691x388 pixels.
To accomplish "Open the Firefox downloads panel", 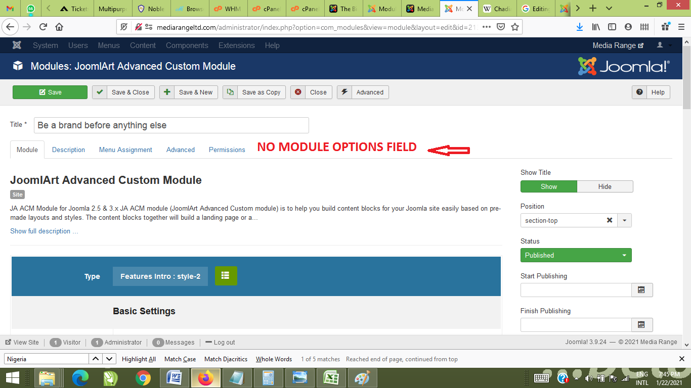I will [580, 27].
